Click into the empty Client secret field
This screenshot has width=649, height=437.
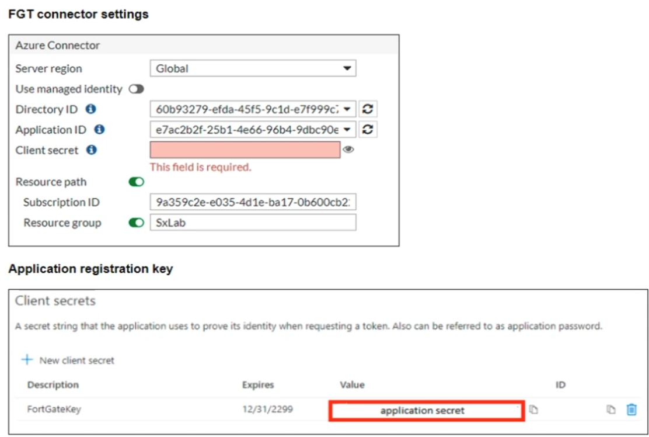click(x=245, y=150)
